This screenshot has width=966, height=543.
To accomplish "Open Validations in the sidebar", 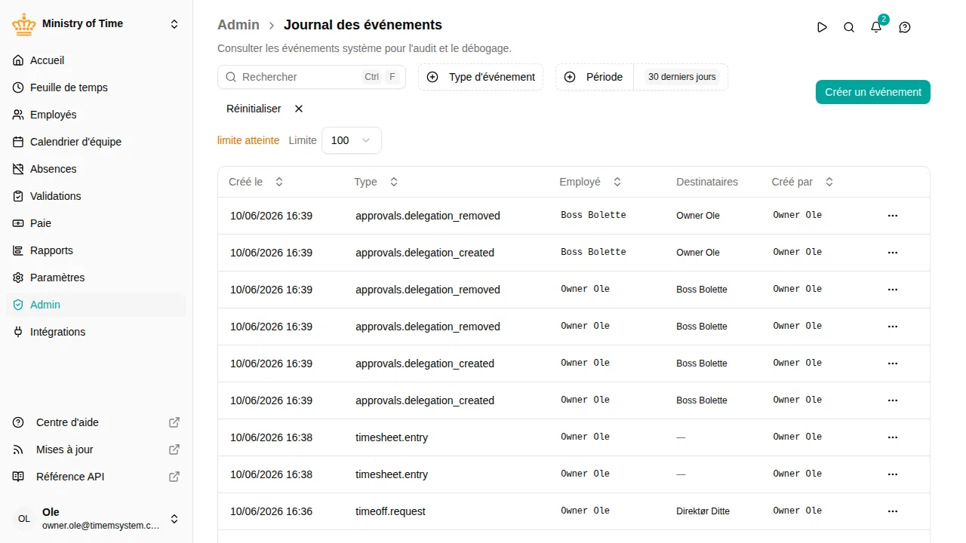I will tap(96, 196).
